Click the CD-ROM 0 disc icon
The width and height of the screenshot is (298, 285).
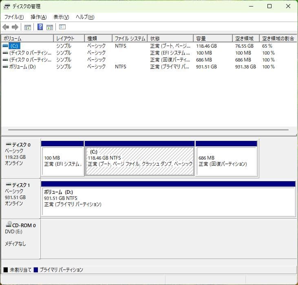[9, 224]
